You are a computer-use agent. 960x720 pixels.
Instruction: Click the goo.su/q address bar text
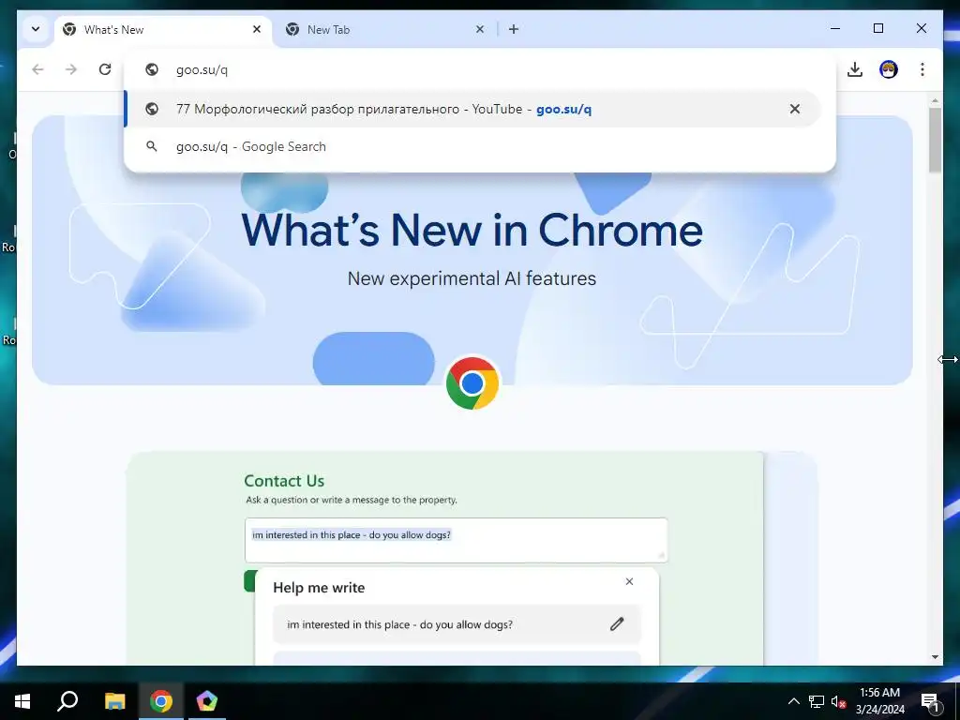(x=202, y=69)
